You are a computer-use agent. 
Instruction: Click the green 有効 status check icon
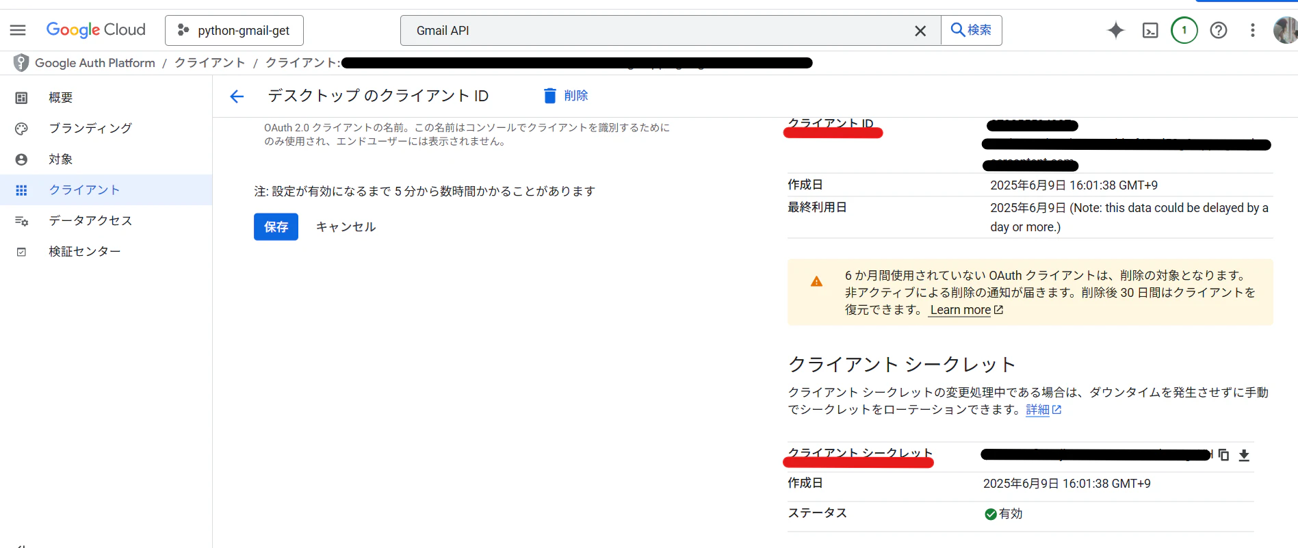pyautogui.click(x=990, y=514)
